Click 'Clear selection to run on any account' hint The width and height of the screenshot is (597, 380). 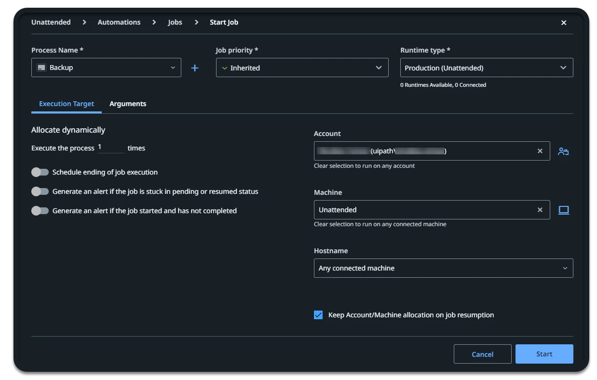tap(364, 166)
